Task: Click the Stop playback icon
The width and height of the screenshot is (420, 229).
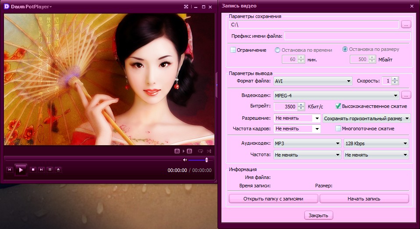Action: click(33, 169)
